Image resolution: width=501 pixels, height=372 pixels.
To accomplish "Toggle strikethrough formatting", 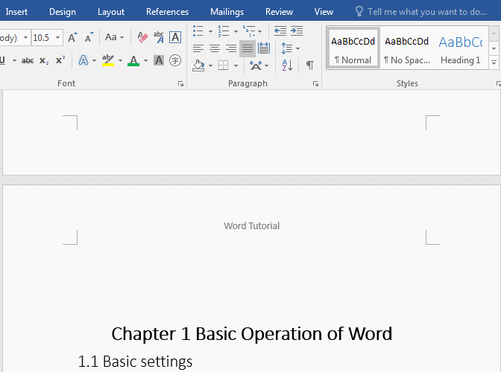I will click(28, 60).
